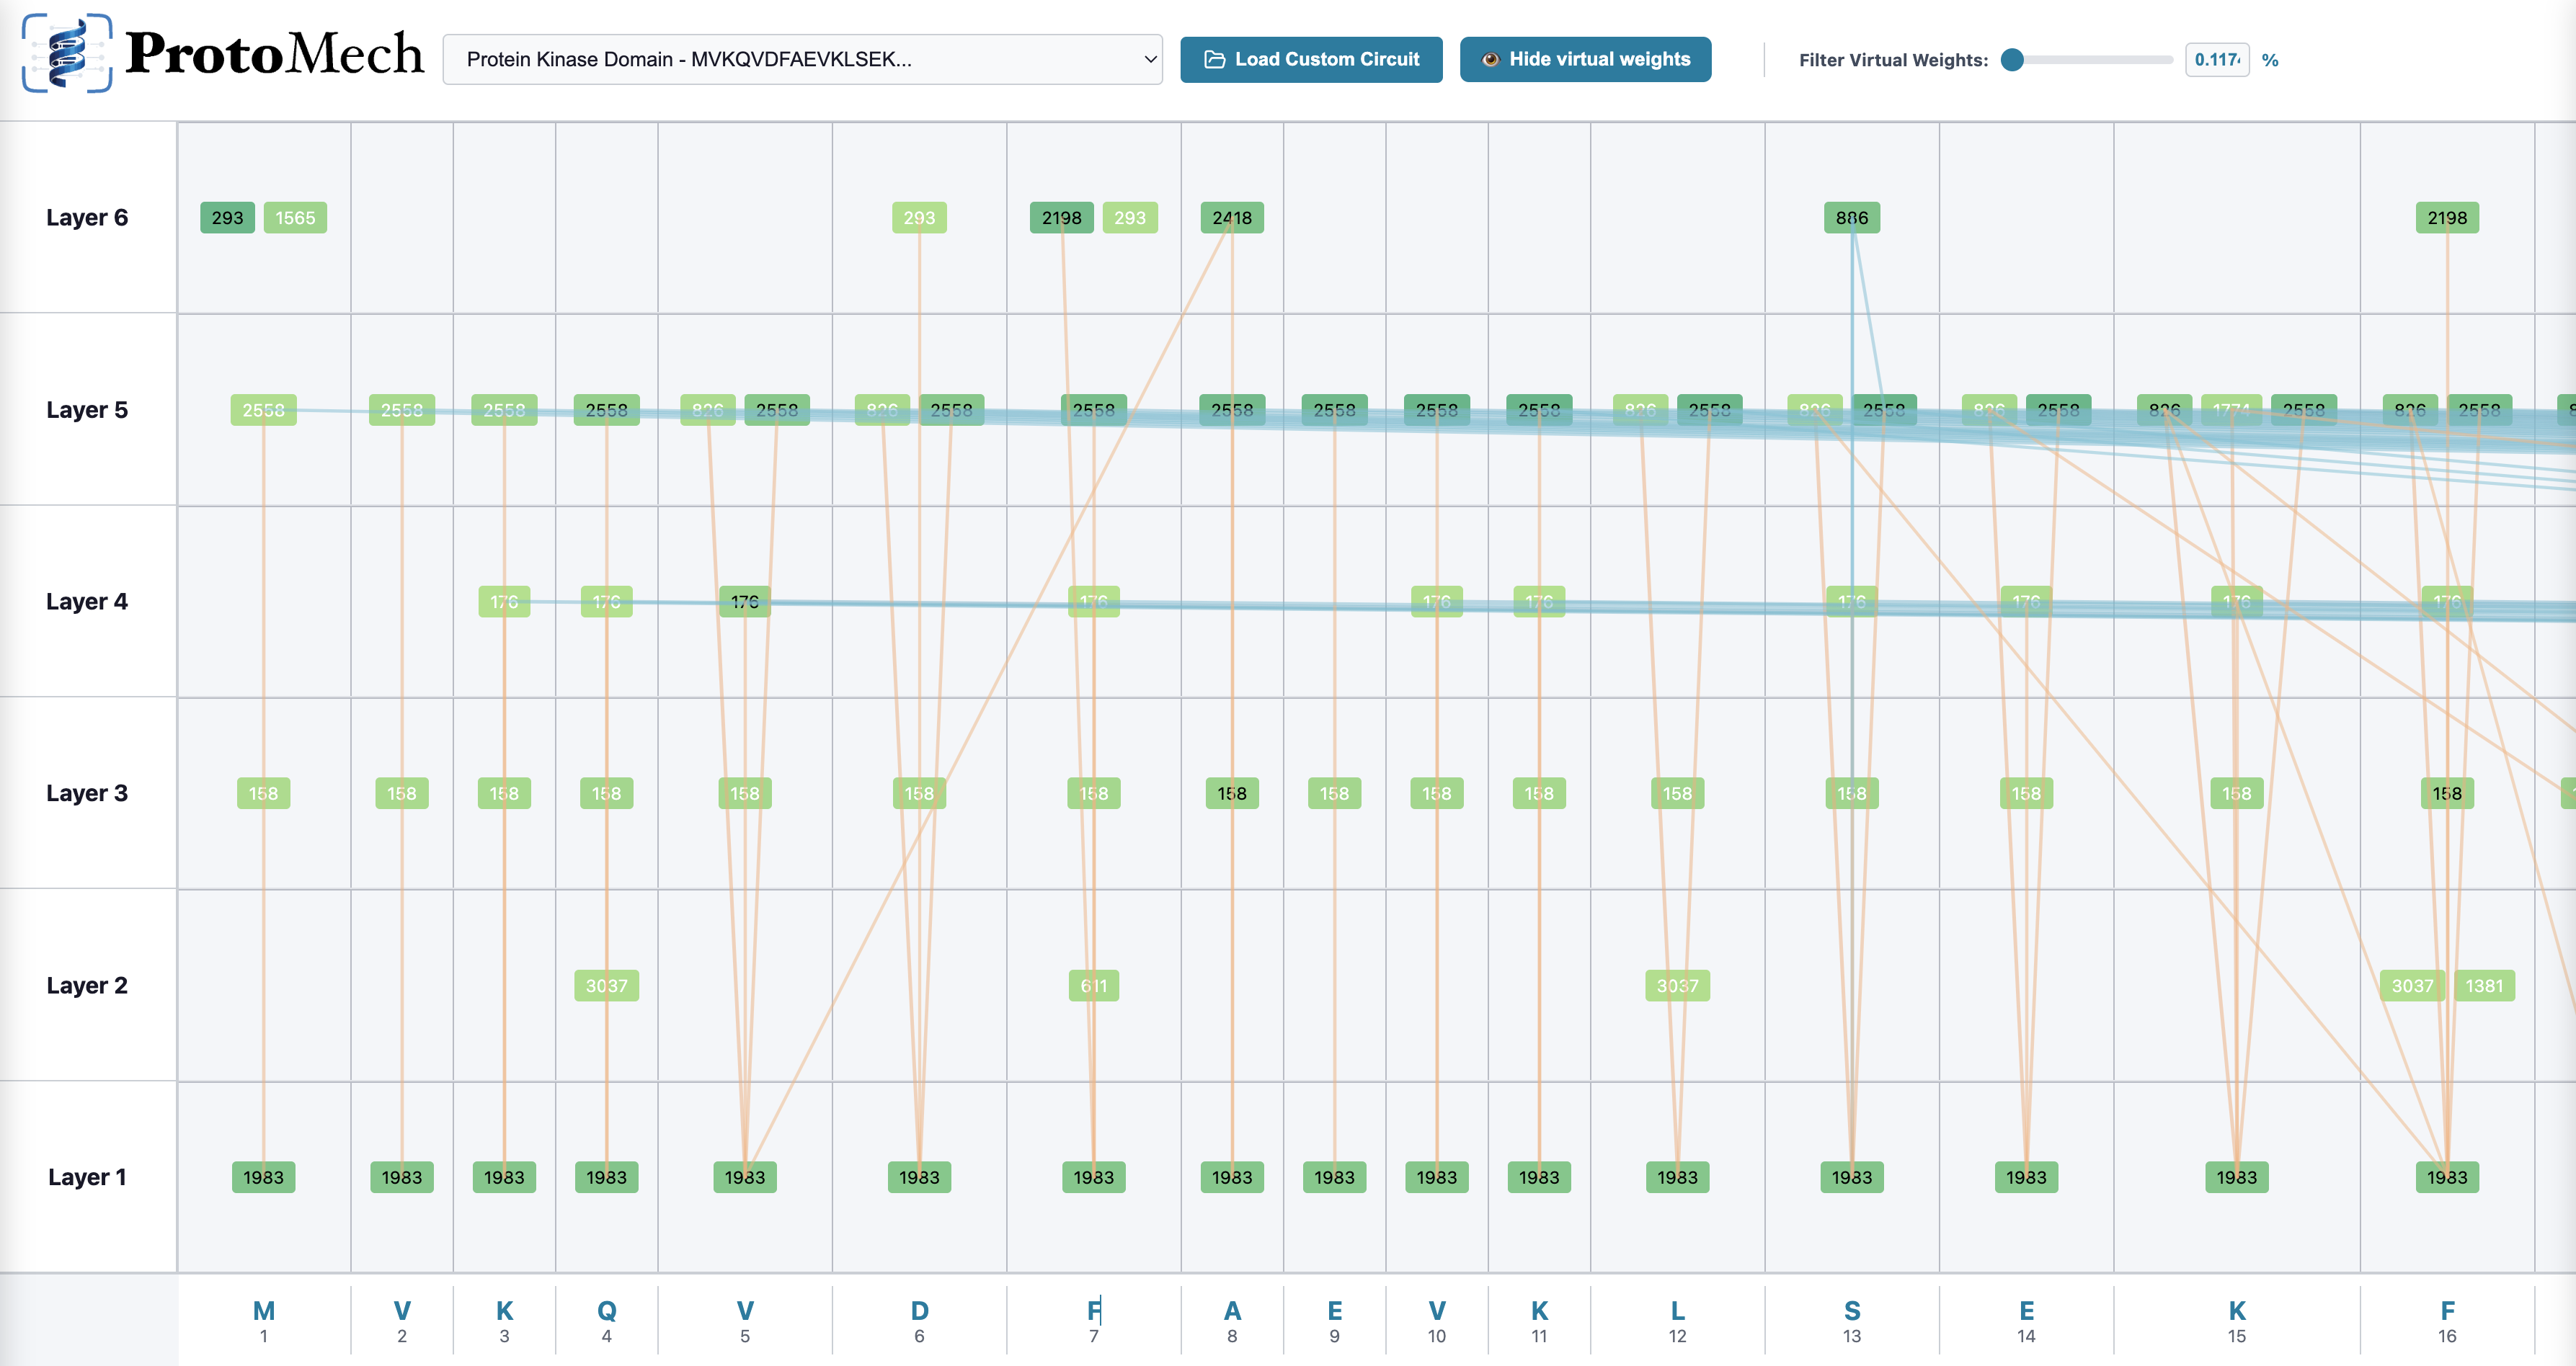Click folder icon in Load Custom Circuit

(x=1214, y=60)
